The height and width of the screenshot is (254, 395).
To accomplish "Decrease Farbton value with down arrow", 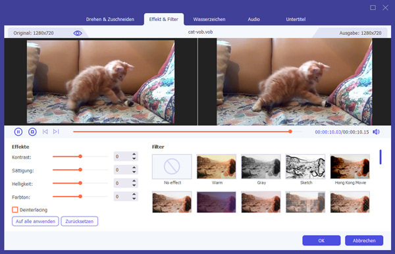I will 134,199.
